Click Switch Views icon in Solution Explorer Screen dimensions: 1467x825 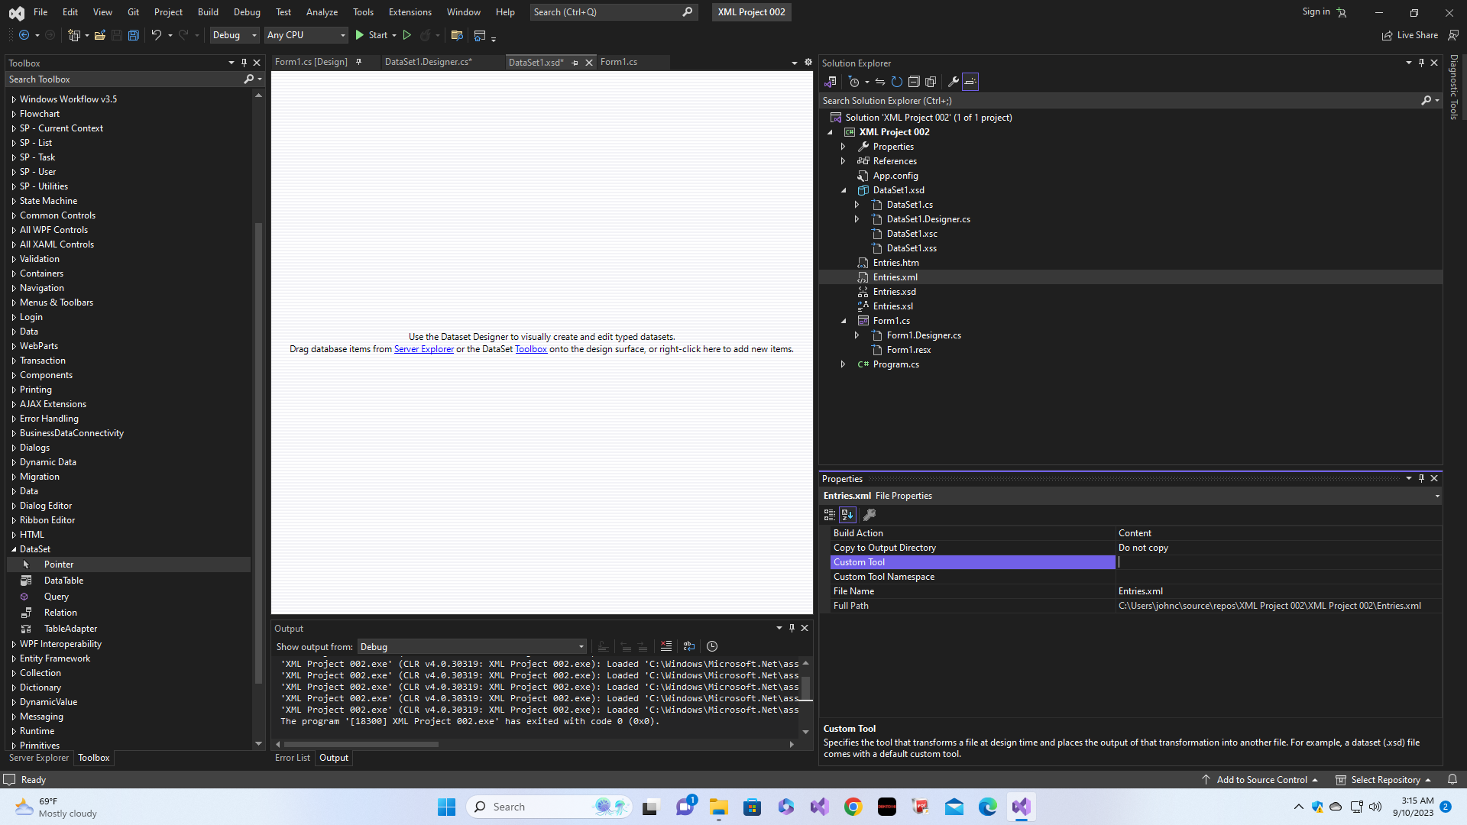pyautogui.click(x=831, y=82)
